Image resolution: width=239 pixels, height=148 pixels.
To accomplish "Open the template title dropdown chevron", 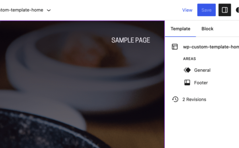I will tap(49, 10).
